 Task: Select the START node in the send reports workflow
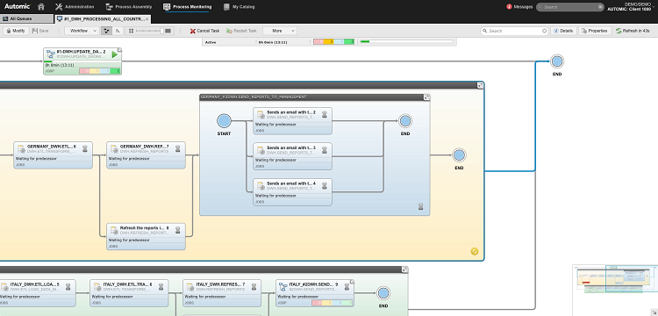click(224, 121)
